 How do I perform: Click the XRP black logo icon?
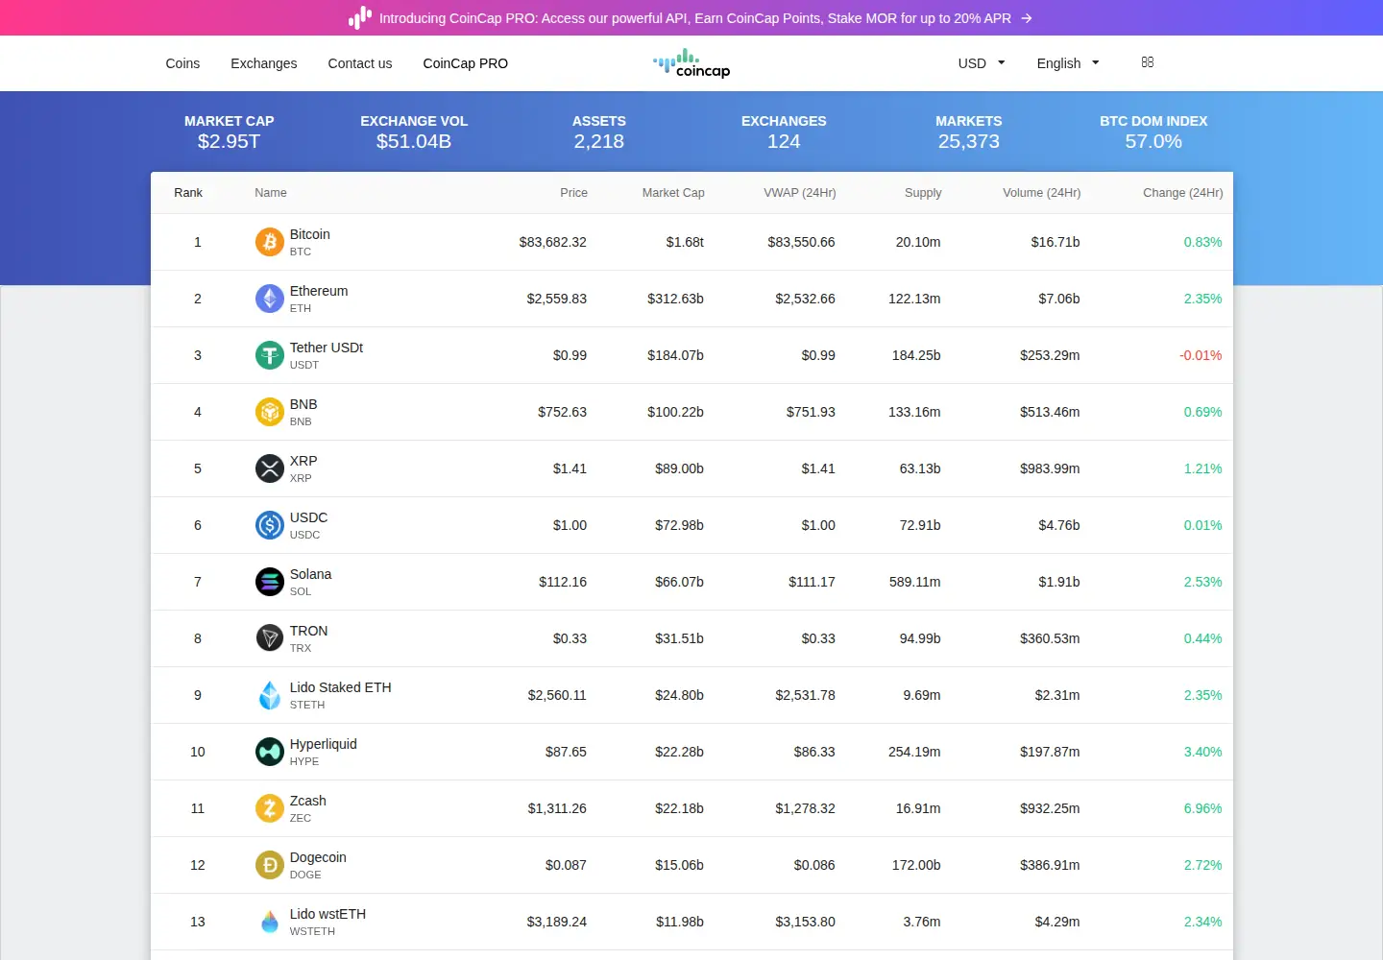(270, 468)
